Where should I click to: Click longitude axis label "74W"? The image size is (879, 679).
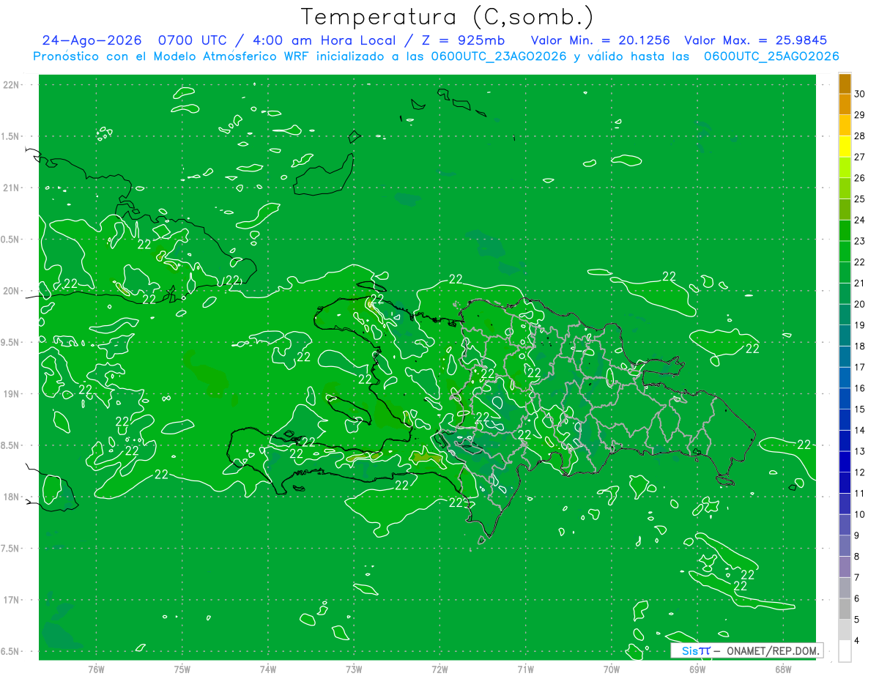click(268, 669)
